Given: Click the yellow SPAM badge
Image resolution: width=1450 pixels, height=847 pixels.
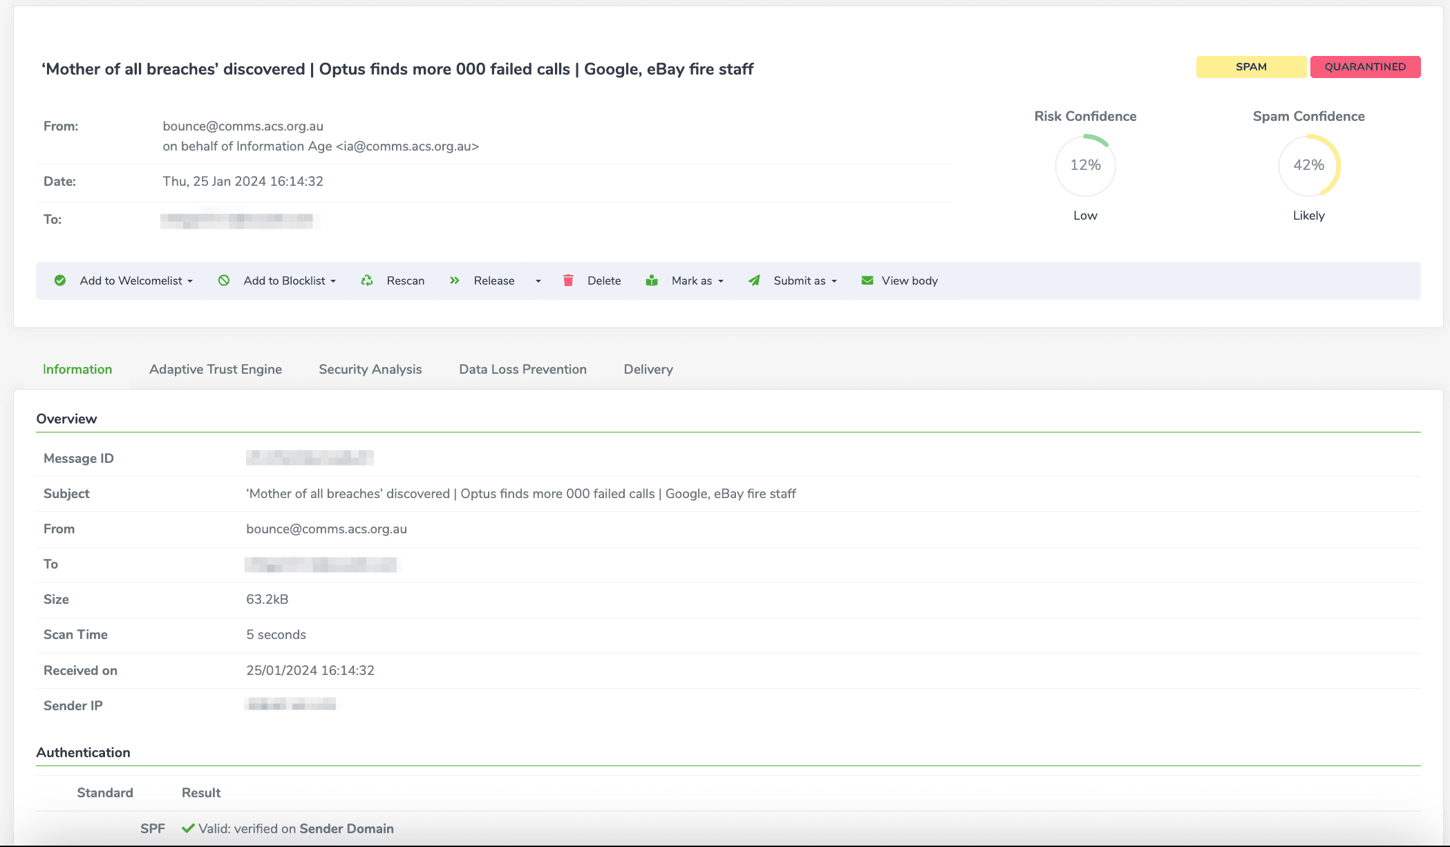Looking at the screenshot, I should pos(1251,67).
